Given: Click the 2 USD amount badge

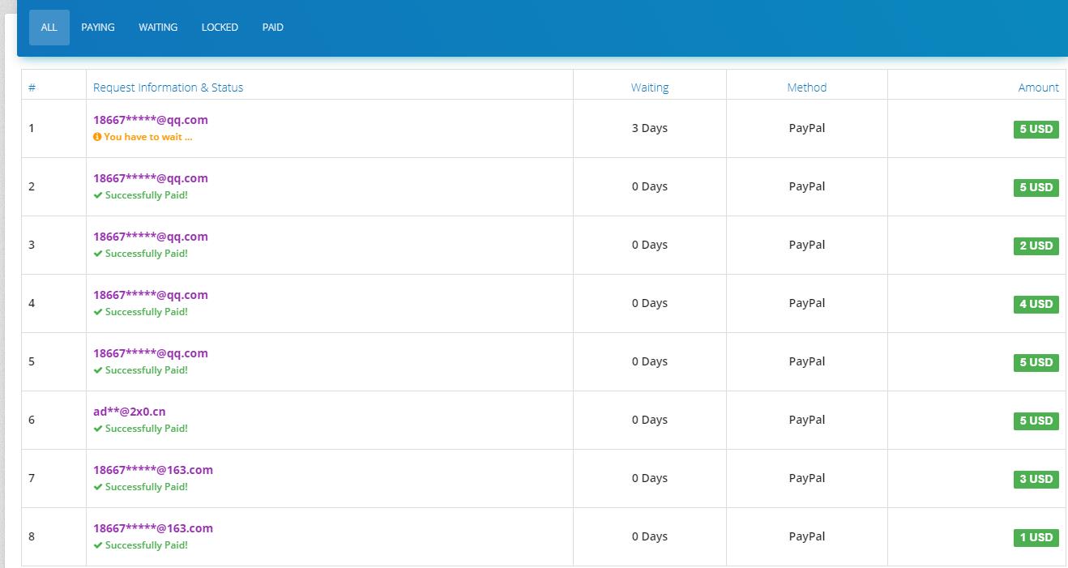Looking at the screenshot, I should 1036,246.
